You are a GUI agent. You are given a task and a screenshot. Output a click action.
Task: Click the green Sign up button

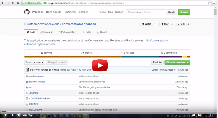point(184,12)
